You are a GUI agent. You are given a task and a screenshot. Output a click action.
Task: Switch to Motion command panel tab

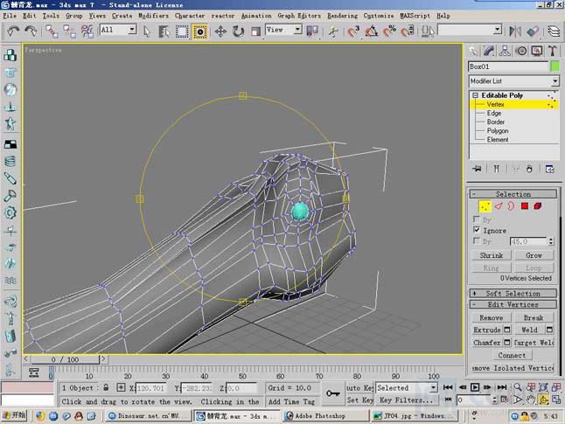click(x=521, y=51)
